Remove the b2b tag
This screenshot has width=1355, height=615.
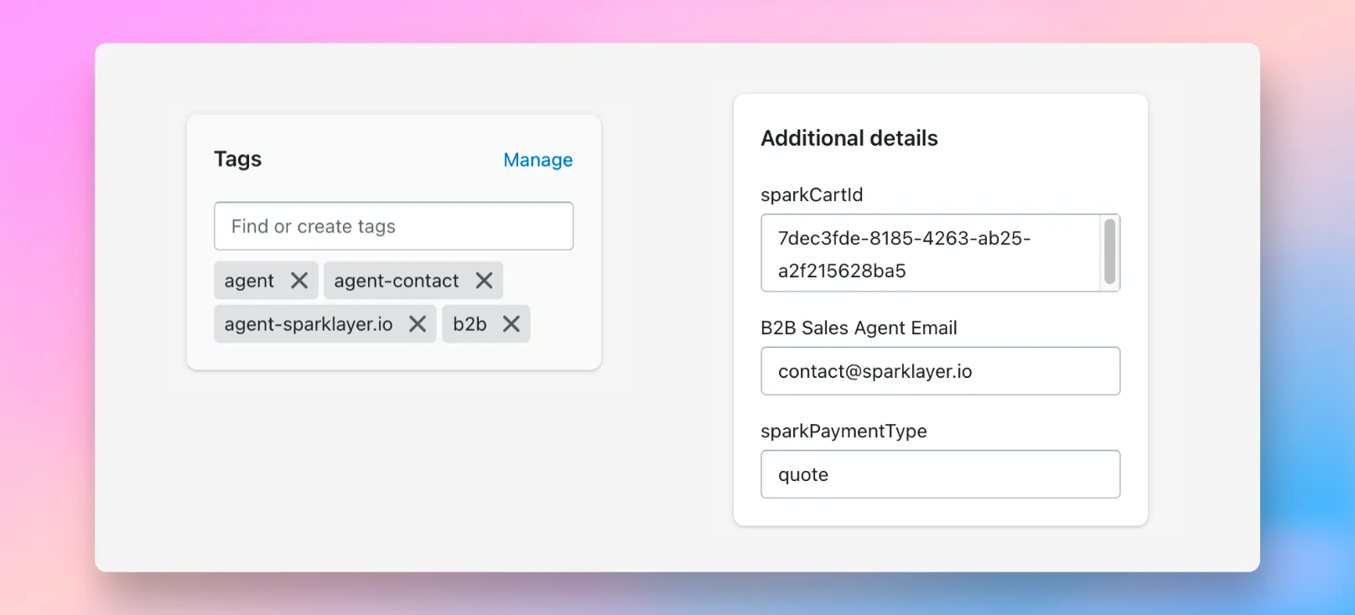coord(511,323)
